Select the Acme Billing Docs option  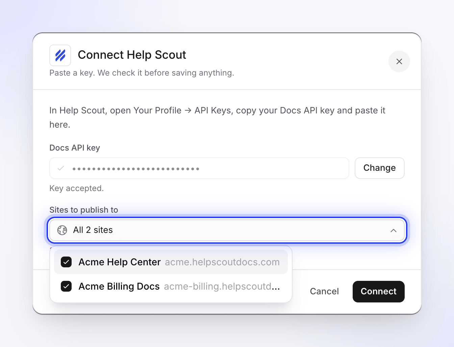coord(171,286)
